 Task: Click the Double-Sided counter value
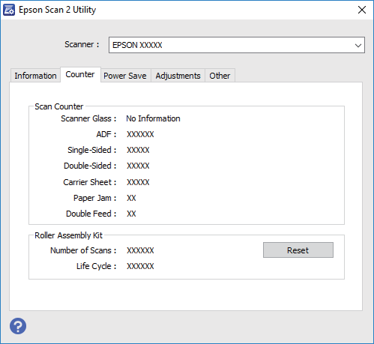click(x=138, y=166)
